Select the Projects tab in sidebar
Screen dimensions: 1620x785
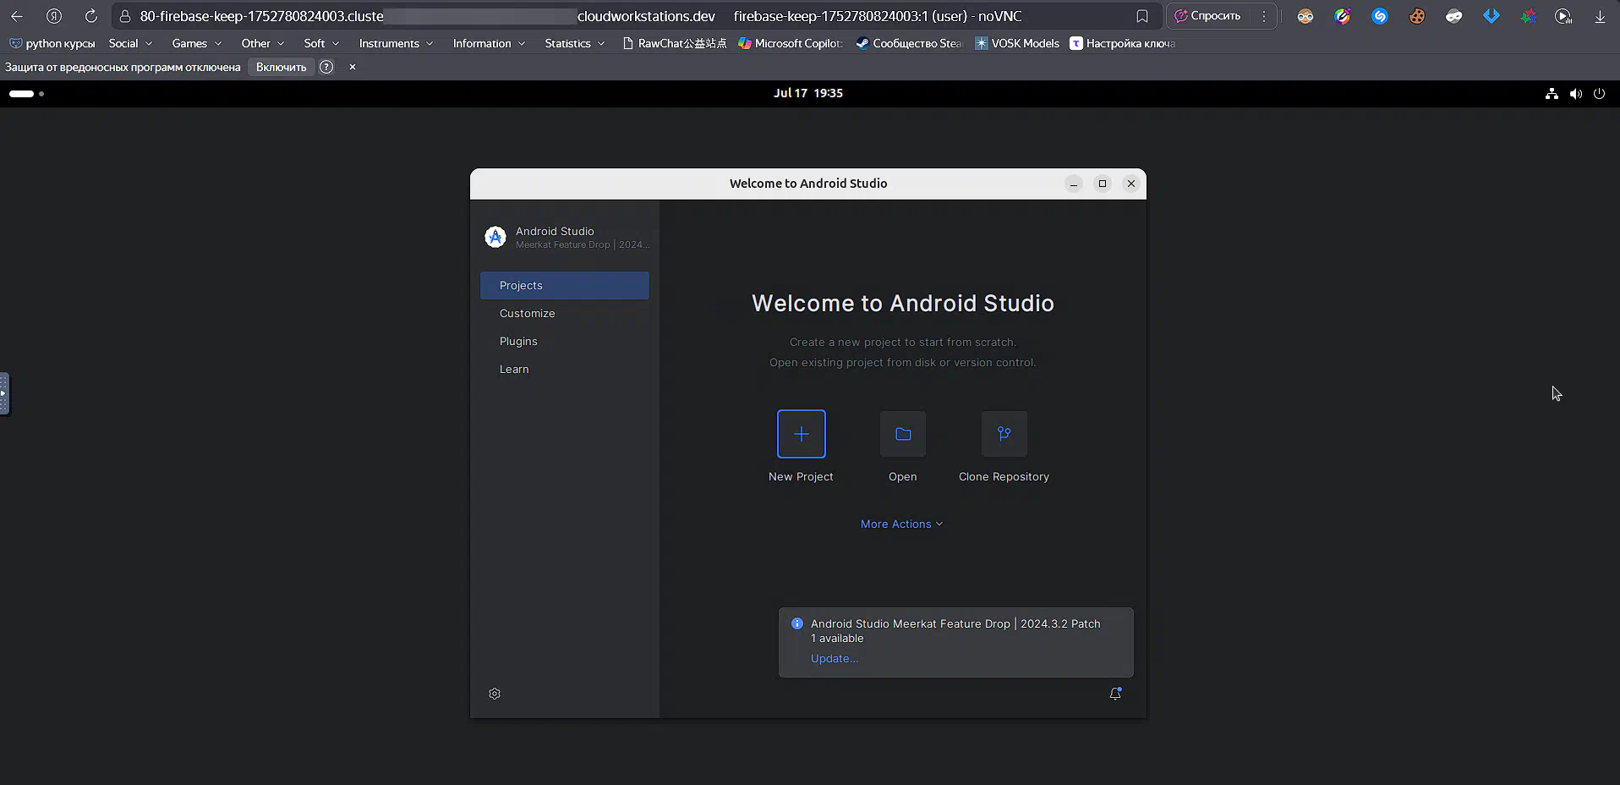tap(565, 285)
